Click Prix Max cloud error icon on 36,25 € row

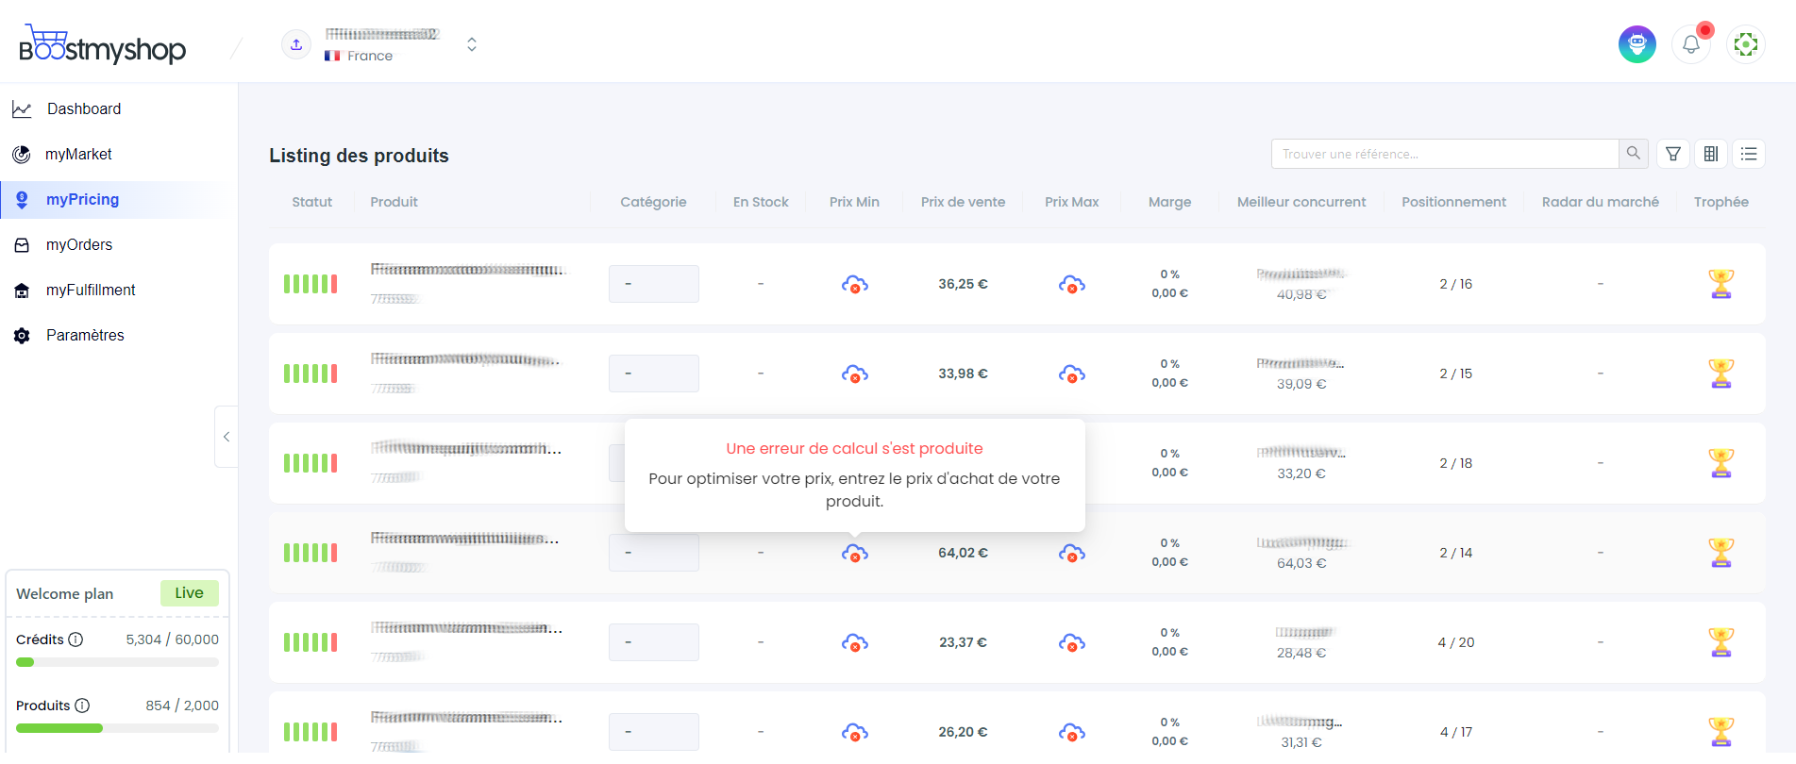1072,284
